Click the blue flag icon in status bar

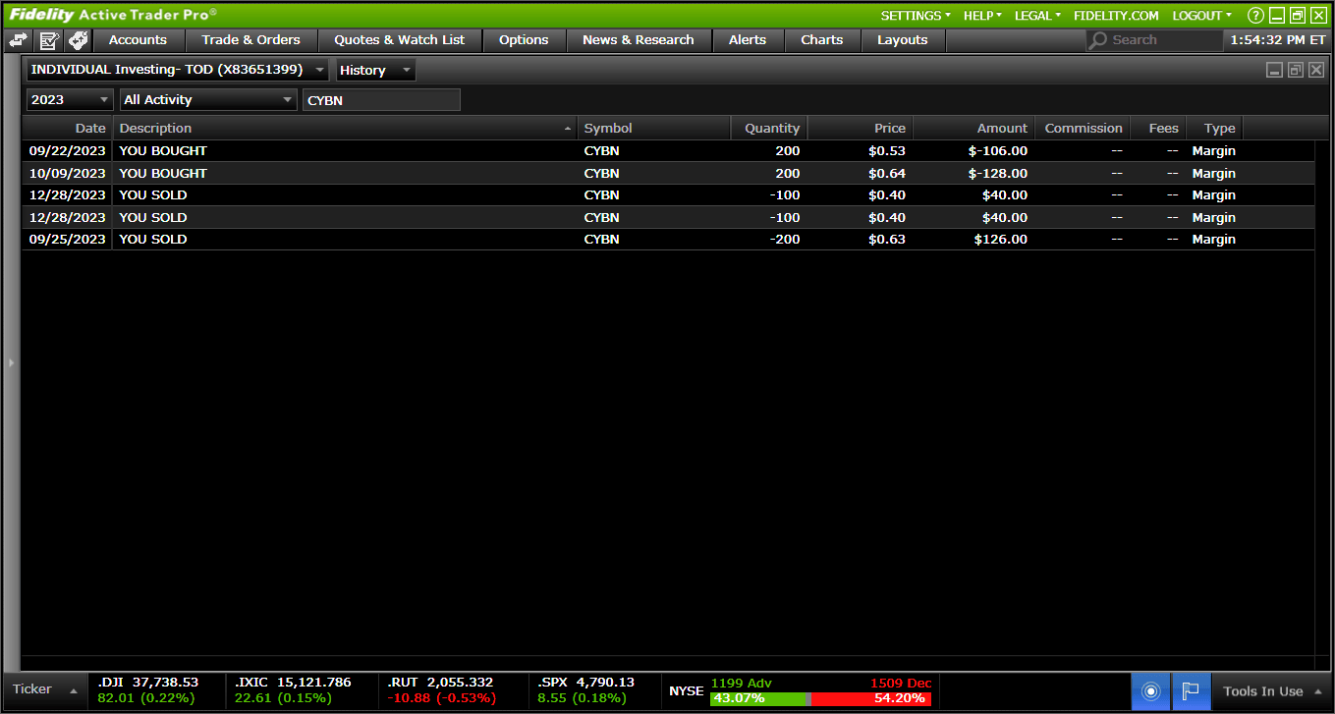(x=1191, y=690)
